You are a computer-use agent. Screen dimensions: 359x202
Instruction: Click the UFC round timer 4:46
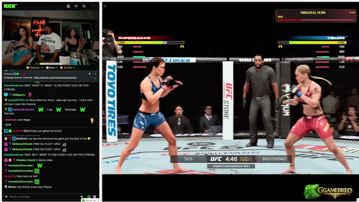tap(231, 159)
